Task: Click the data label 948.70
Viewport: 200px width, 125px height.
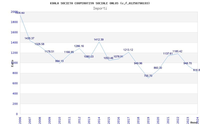Action: pyautogui.click(x=188, y=63)
